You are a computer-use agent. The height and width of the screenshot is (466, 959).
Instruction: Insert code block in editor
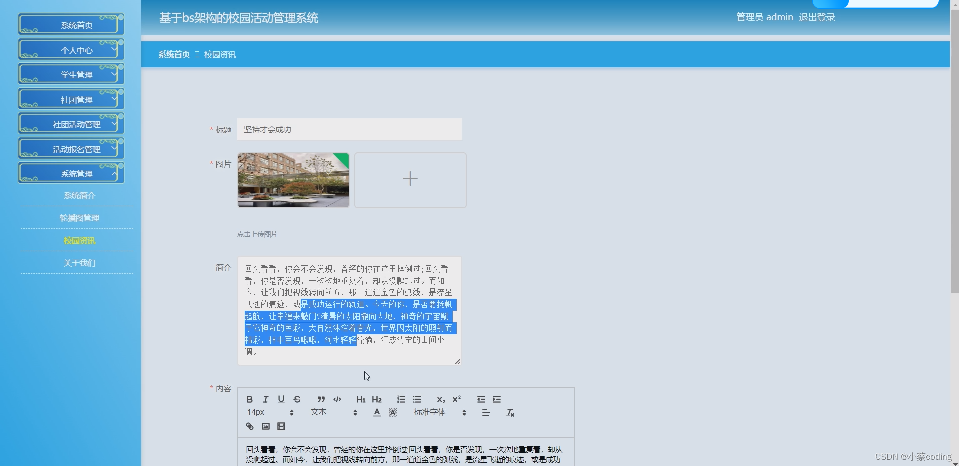337,399
